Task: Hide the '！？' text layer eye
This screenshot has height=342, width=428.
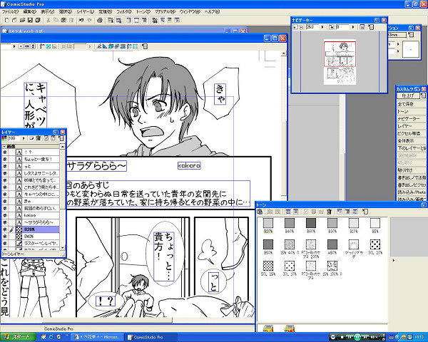Action: click(5, 152)
